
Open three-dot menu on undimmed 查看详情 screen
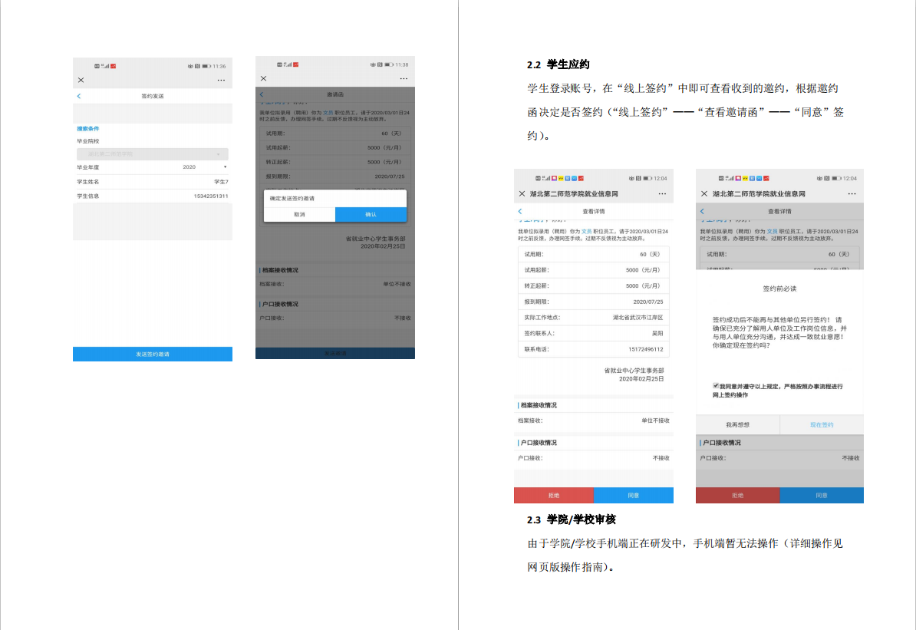coord(662,193)
